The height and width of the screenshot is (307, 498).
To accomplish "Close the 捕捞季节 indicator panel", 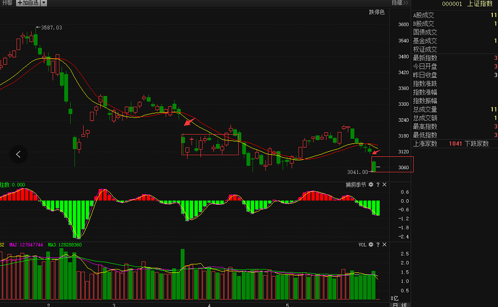I will click(x=384, y=185).
